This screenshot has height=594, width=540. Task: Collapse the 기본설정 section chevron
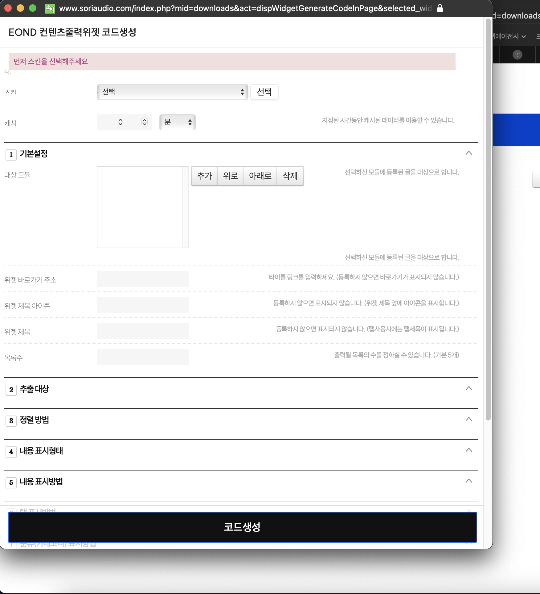tap(469, 153)
